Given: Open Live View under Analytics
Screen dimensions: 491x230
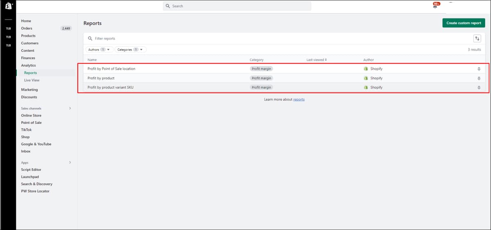Looking at the screenshot, I should (x=32, y=80).
